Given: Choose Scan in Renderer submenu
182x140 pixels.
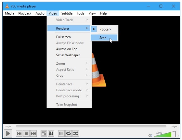Looking at the screenshot, I should (104, 38).
